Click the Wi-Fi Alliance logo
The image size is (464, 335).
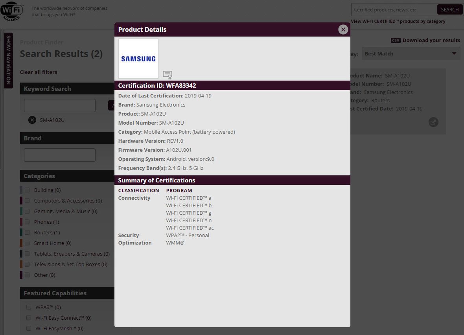[x=12, y=11]
